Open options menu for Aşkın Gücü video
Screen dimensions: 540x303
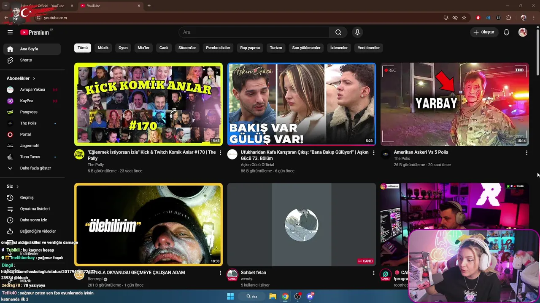(x=373, y=153)
